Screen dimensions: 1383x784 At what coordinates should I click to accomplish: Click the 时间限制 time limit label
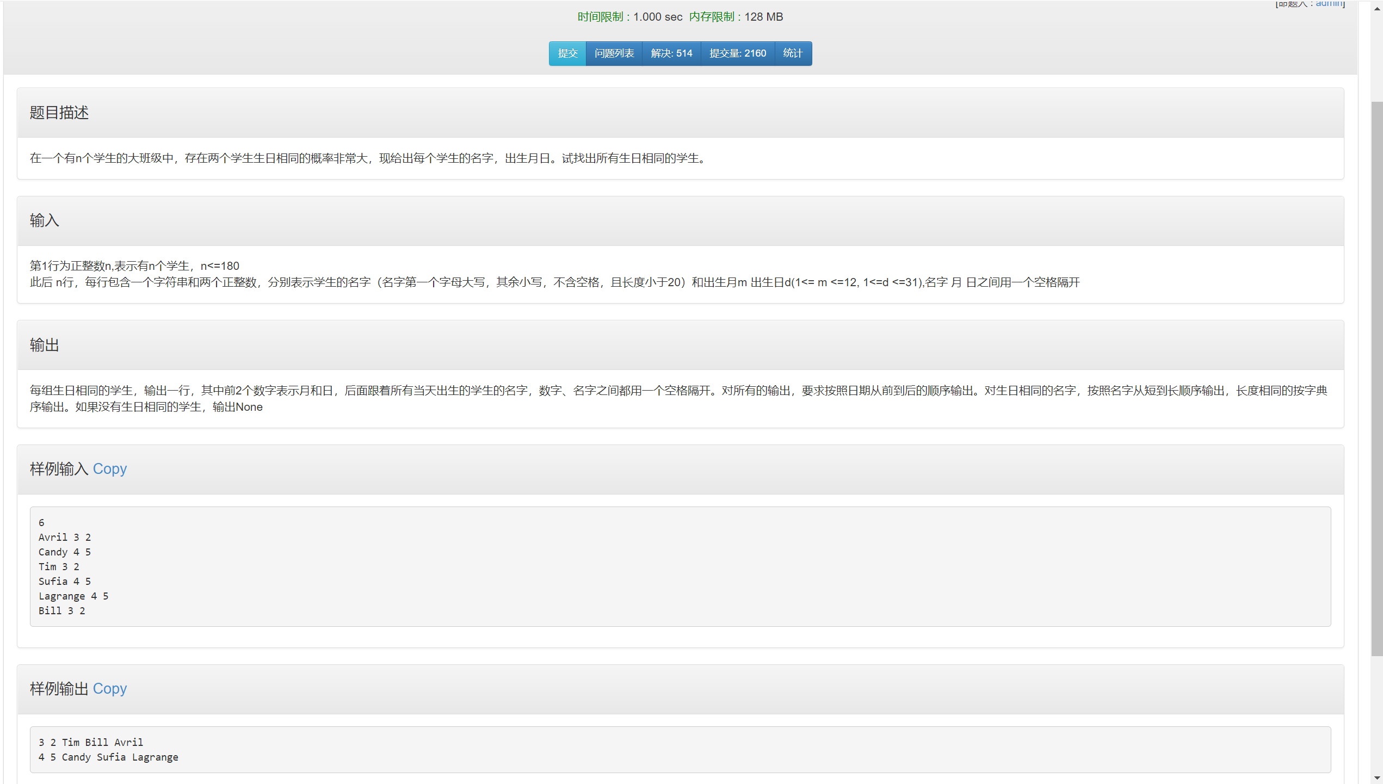(x=600, y=17)
